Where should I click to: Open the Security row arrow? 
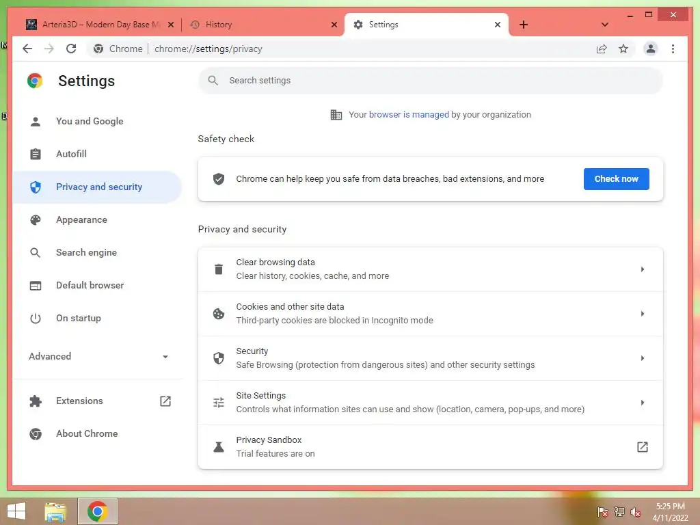(x=643, y=358)
